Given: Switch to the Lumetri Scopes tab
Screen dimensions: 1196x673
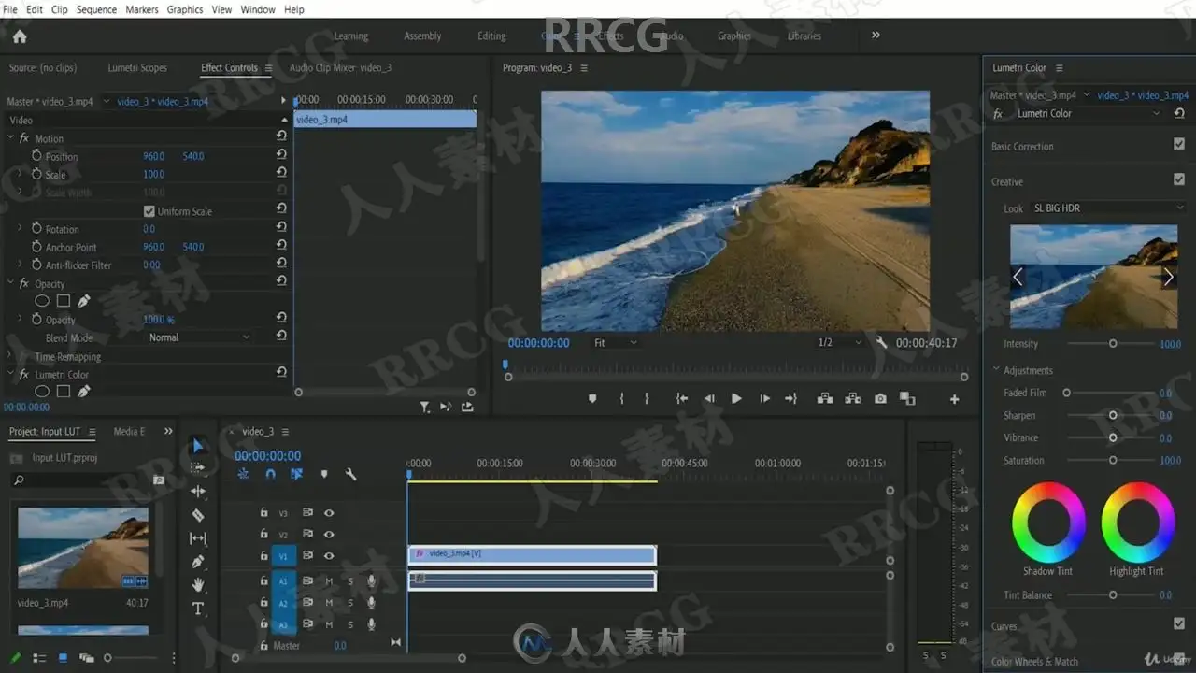Looking at the screenshot, I should click(137, 68).
